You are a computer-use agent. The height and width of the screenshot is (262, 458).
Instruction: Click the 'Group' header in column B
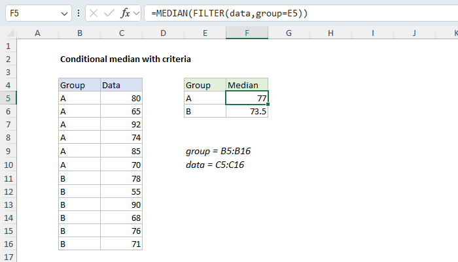(79, 85)
